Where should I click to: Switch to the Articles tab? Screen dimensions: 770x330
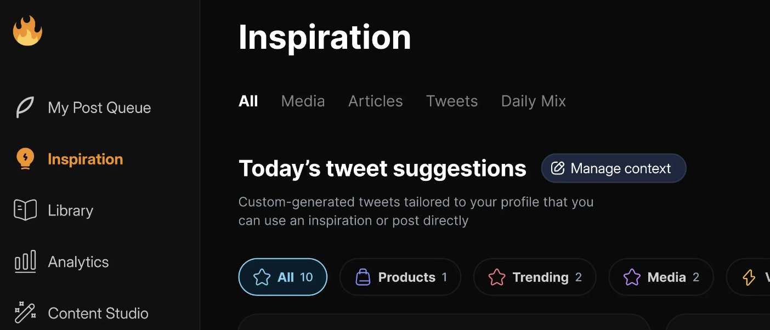tap(376, 101)
